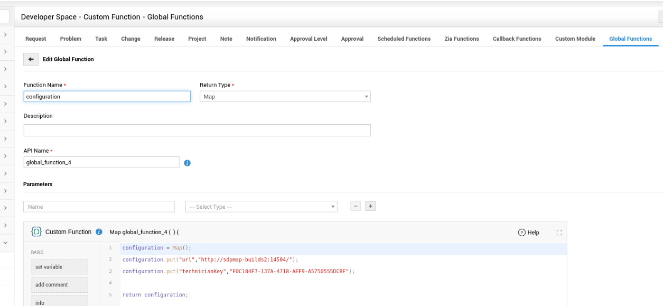Open the Help link in editor header
Image resolution: width=663 pixels, height=306 pixels.
[528, 233]
